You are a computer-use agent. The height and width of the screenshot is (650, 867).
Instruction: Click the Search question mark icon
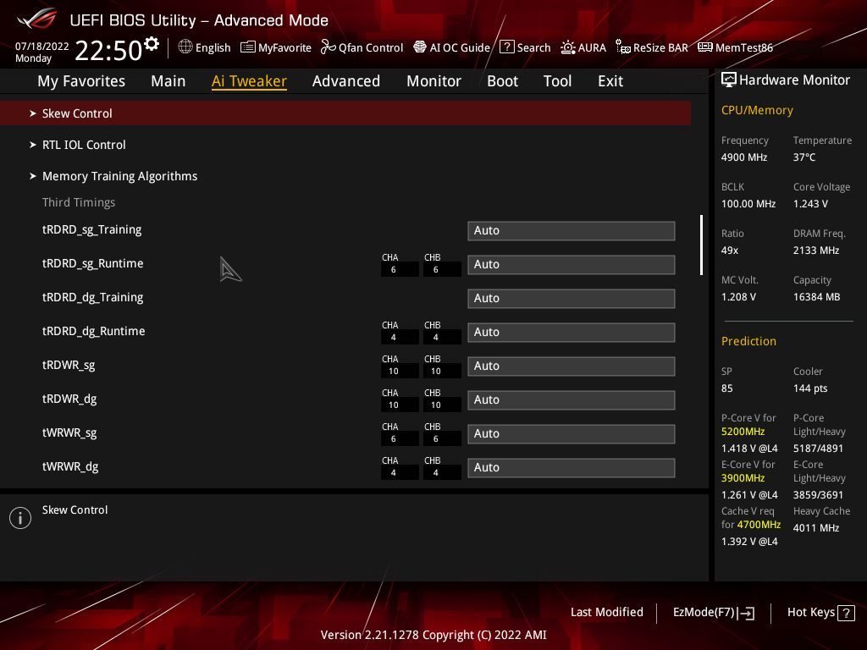[506, 47]
